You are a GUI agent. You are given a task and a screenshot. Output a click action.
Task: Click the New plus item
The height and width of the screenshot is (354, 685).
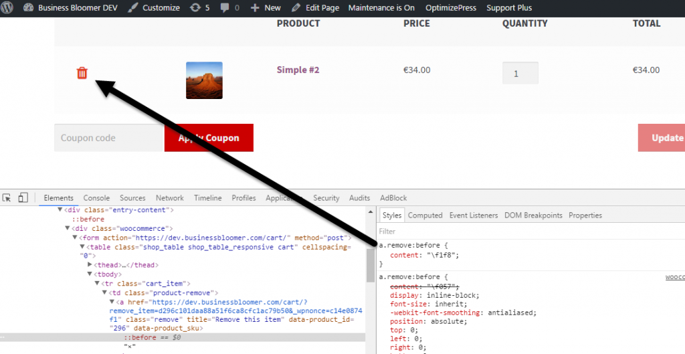tap(266, 8)
